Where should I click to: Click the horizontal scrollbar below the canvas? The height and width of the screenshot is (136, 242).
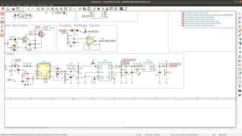(85, 128)
